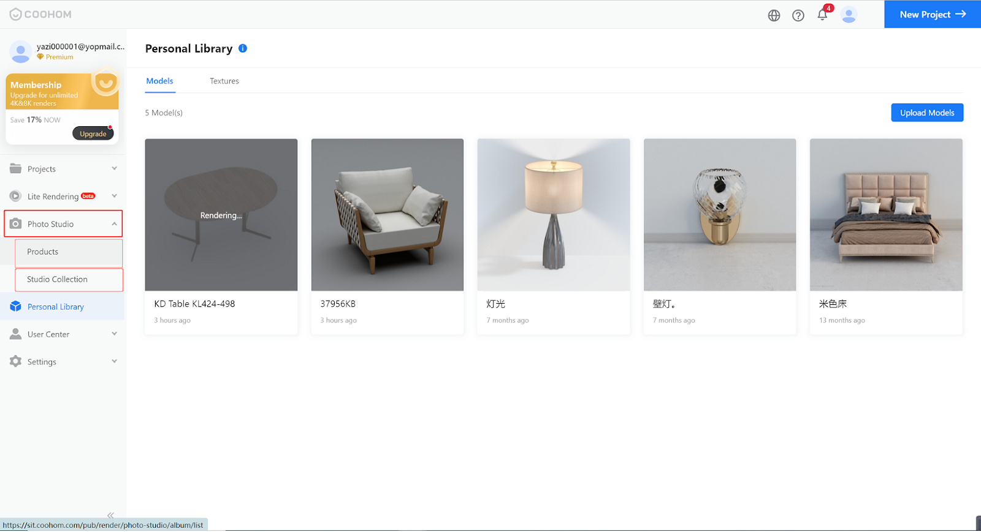
Task: Click the Upload Models button
Action: [x=927, y=113]
